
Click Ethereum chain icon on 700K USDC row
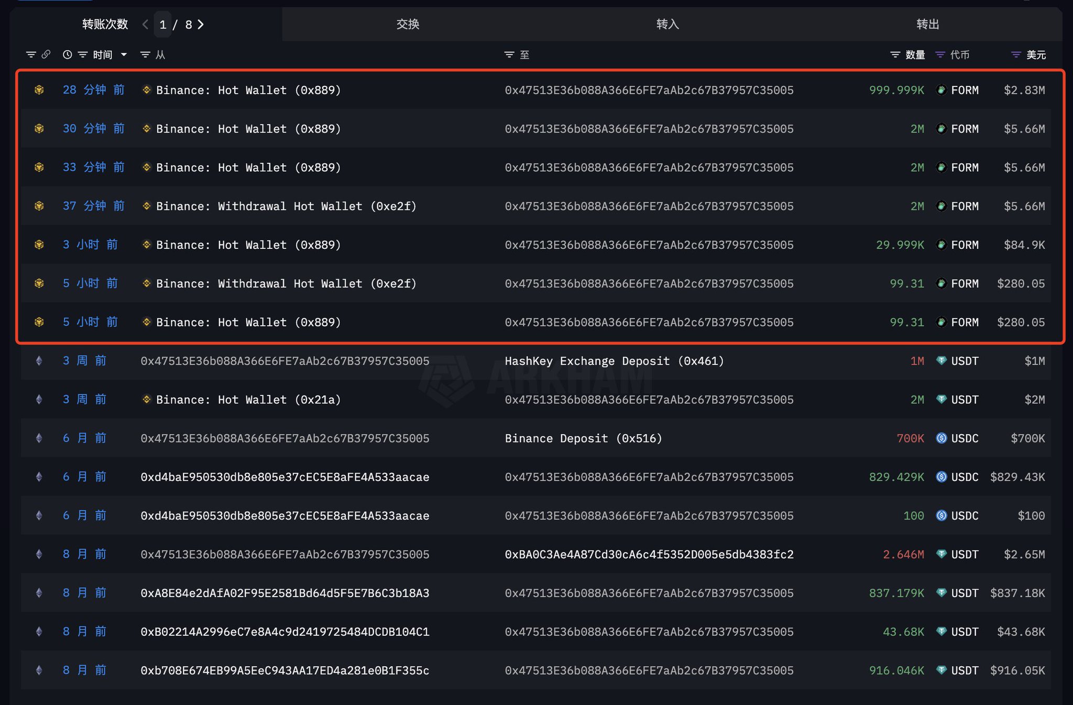39,438
